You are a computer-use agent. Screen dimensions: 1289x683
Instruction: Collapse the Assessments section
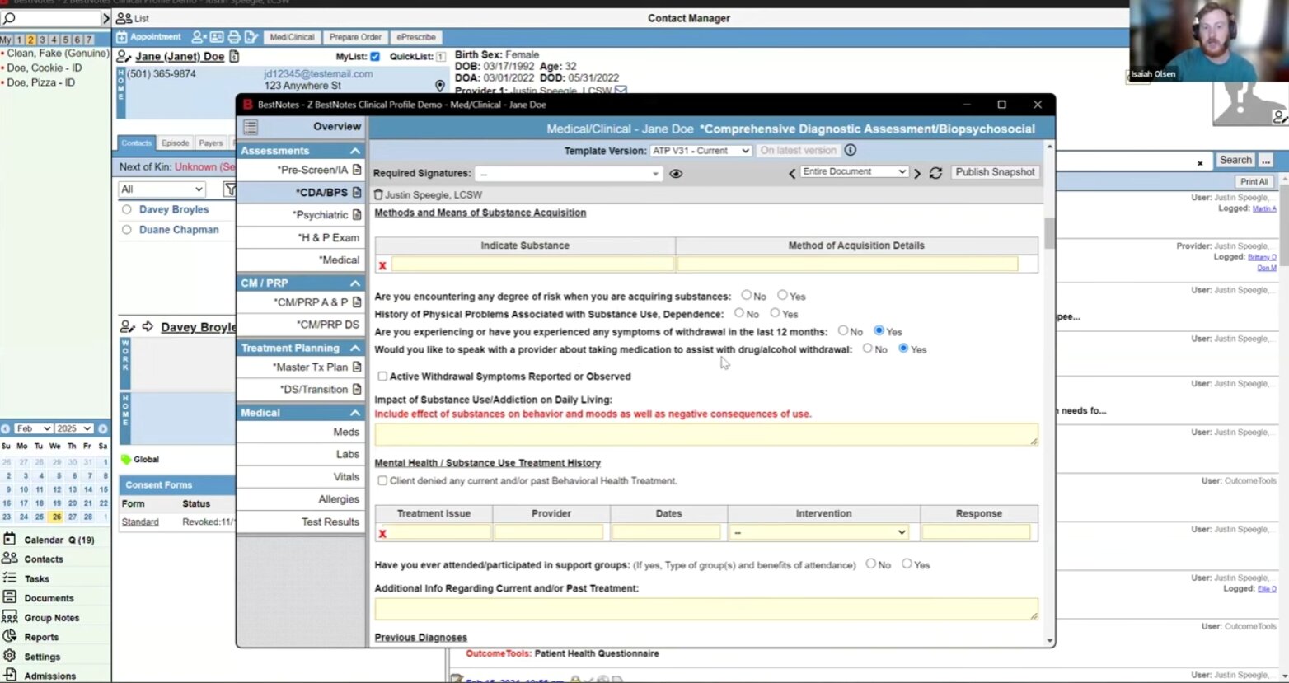click(x=355, y=151)
